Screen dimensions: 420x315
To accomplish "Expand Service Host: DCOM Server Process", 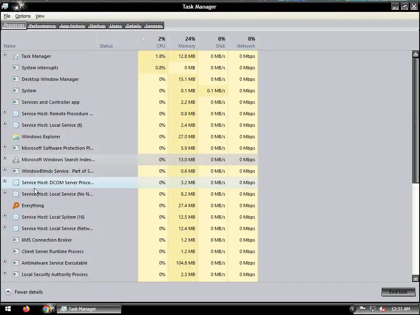I will point(5,181).
